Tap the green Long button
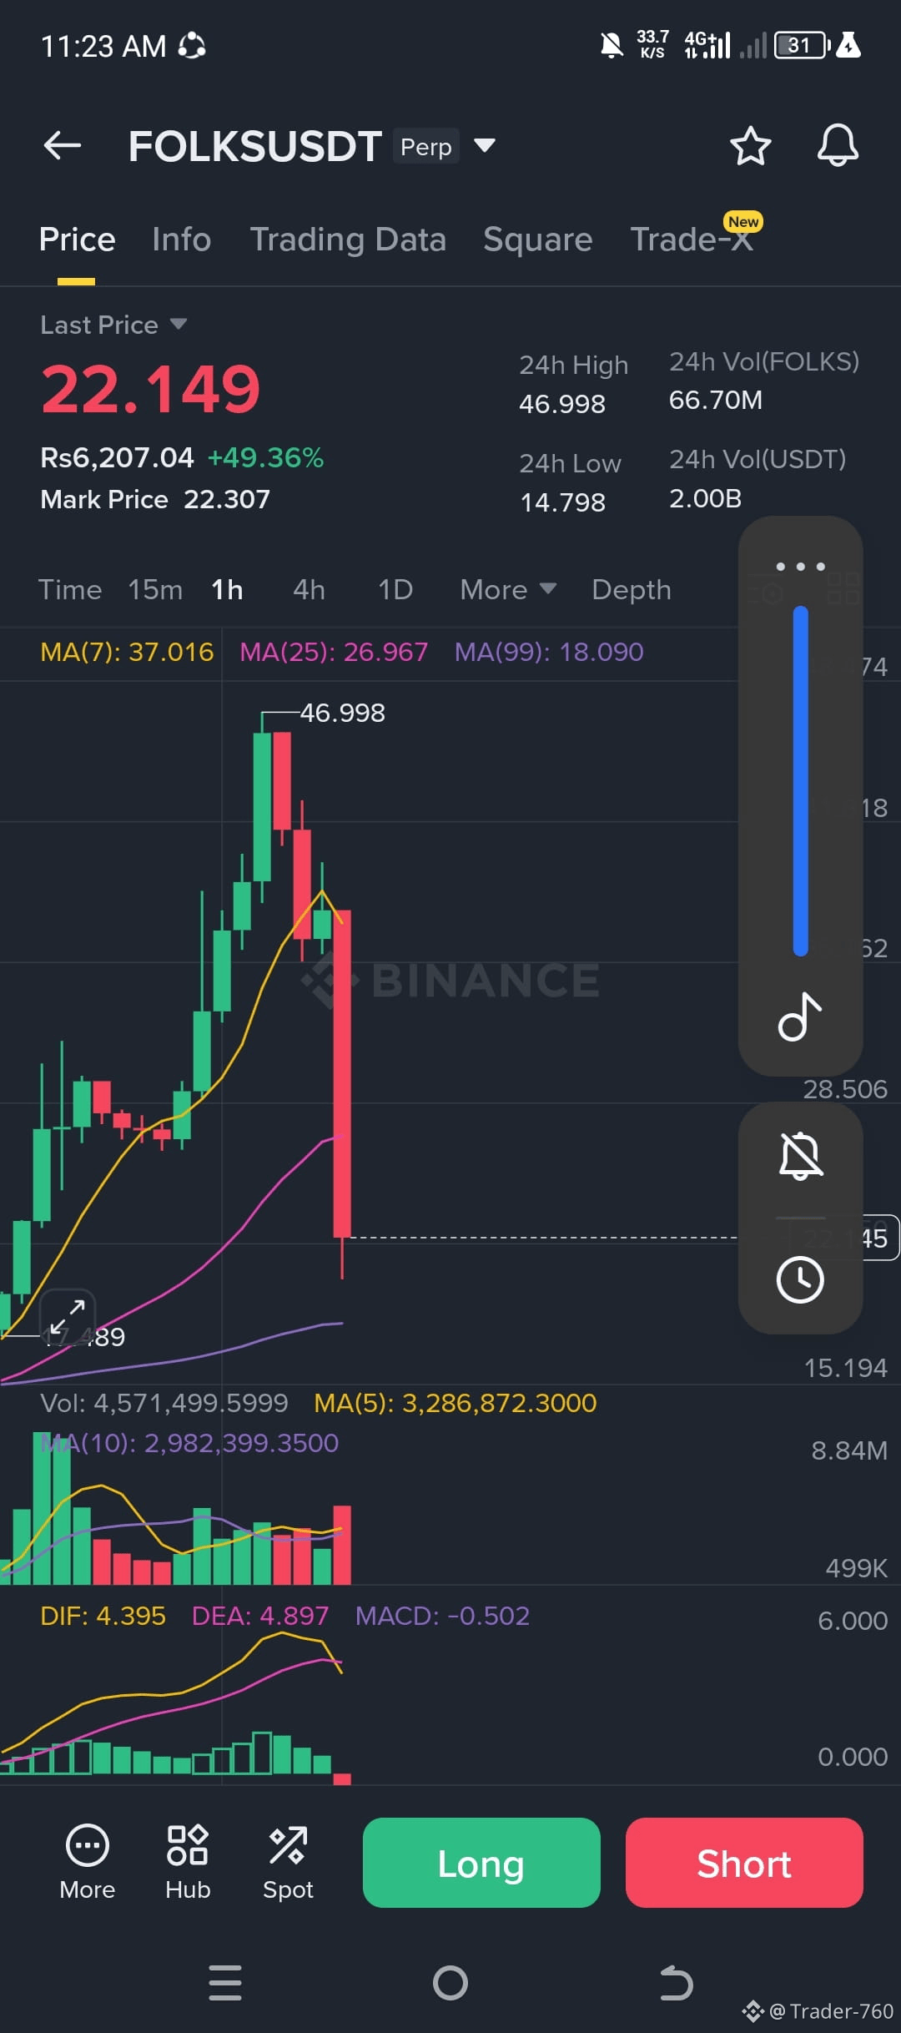Screen dimensions: 901x2033 pyautogui.click(x=481, y=1863)
